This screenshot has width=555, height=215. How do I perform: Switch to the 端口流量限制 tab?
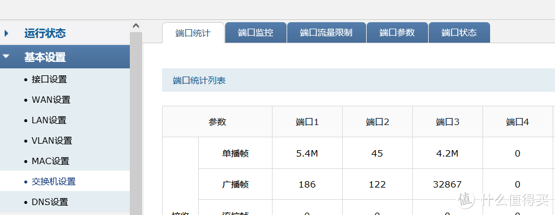click(x=326, y=33)
